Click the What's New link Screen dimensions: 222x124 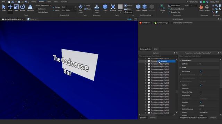pos(194,2)
